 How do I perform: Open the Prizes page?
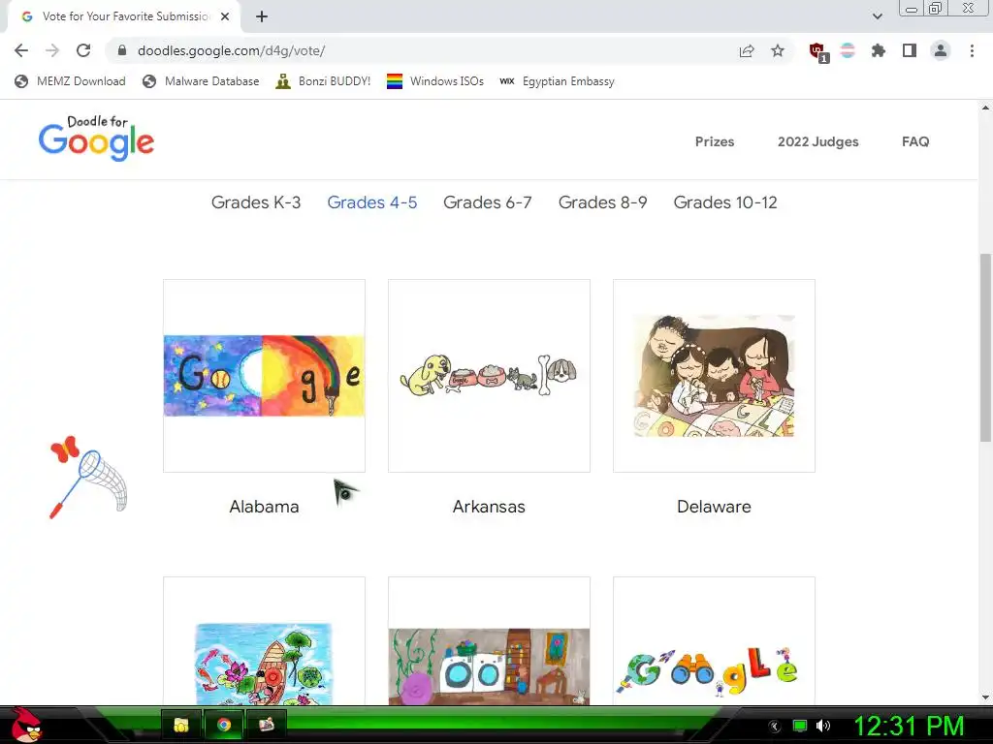[x=715, y=141]
